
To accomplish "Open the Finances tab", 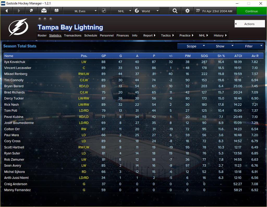I will pyautogui.click(x=123, y=36).
